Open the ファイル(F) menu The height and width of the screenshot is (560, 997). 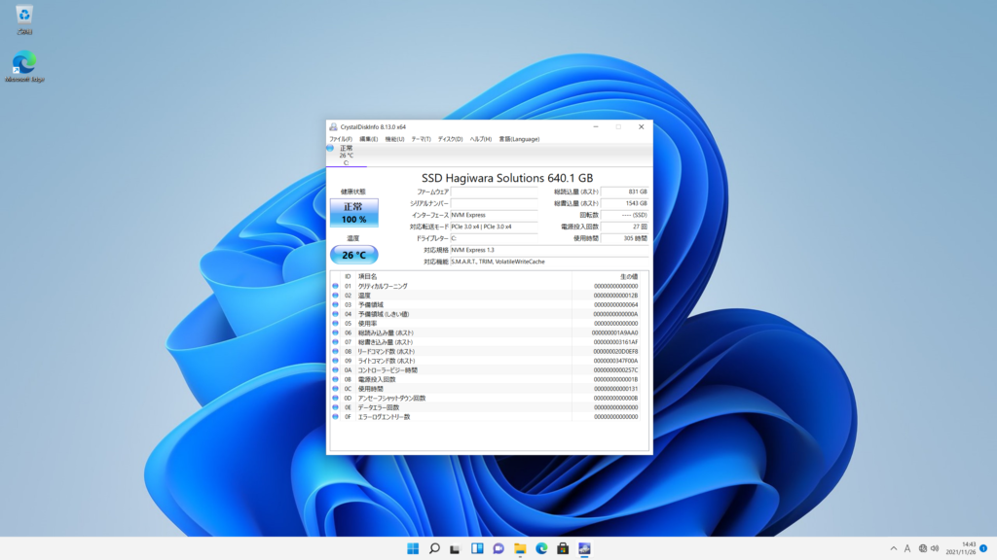[340, 139]
